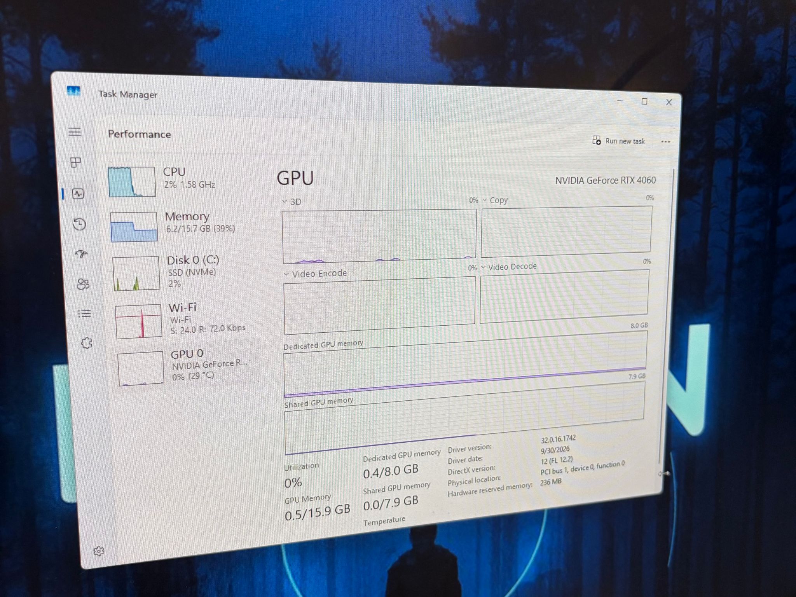Go to the Processes page icon

(76, 162)
